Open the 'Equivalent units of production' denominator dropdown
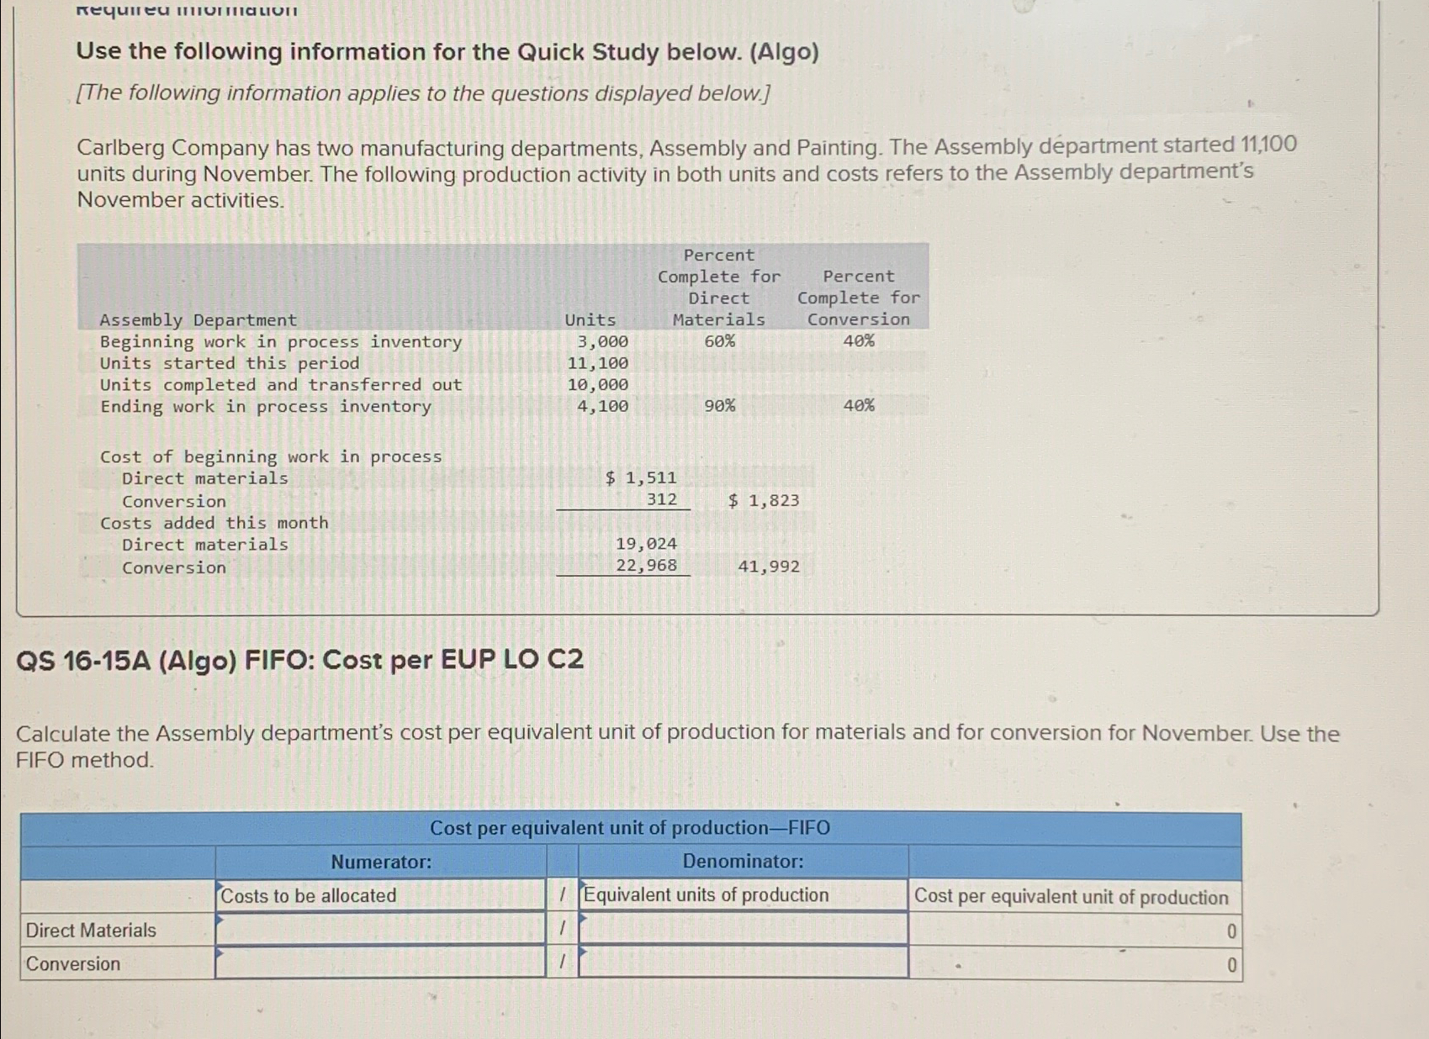Image resolution: width=1429 pixels, height=1039 pixels. (x=743, y=895)
